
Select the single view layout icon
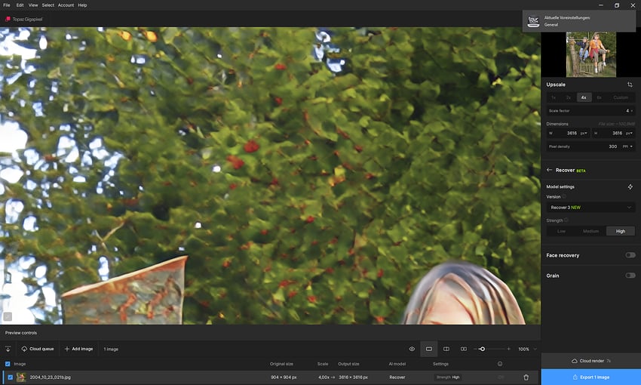[x=429, y=349]
